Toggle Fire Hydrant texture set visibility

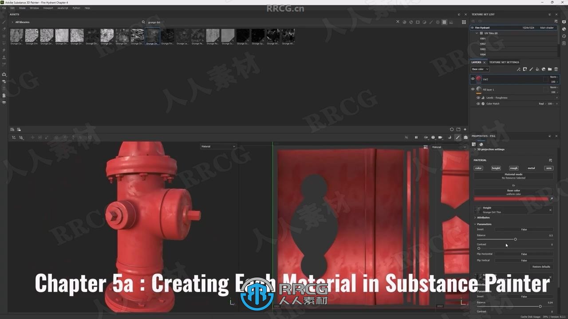[x=472, y=27]
